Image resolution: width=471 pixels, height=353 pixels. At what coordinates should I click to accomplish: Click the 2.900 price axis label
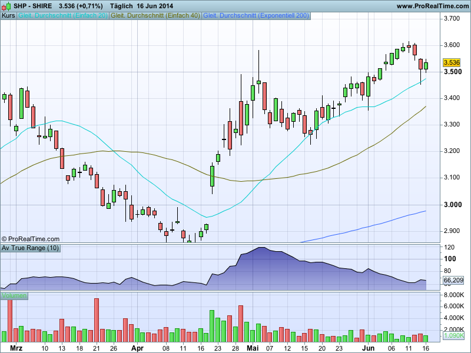click(452, 231)
